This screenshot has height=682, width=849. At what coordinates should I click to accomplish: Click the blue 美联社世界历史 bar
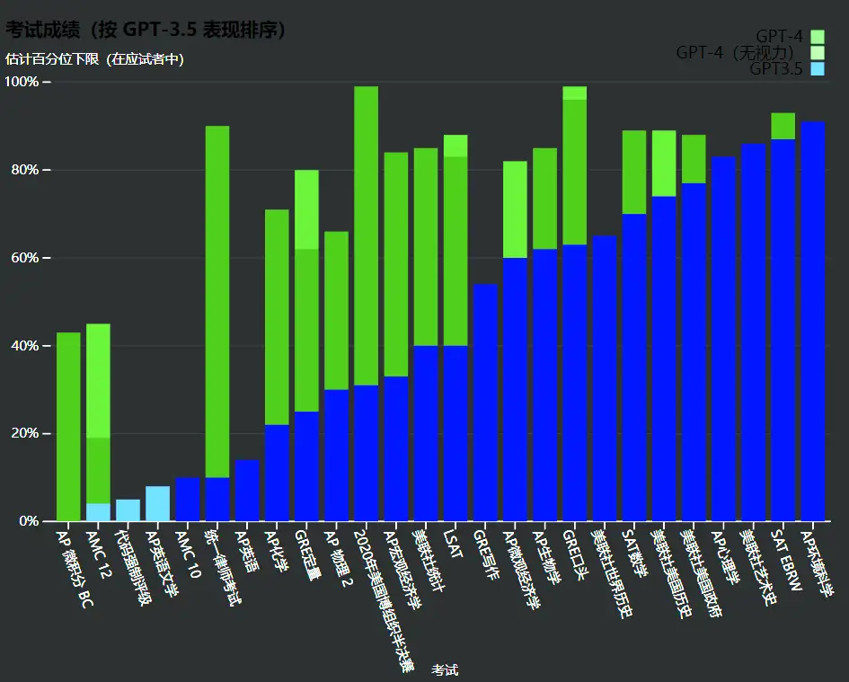point(605,378)
